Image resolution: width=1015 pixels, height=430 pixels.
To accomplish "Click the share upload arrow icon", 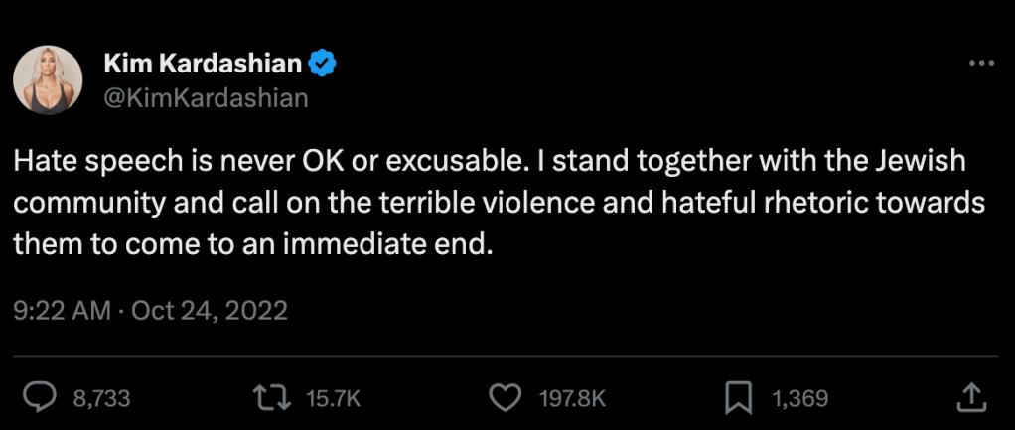I will [968, 397].
